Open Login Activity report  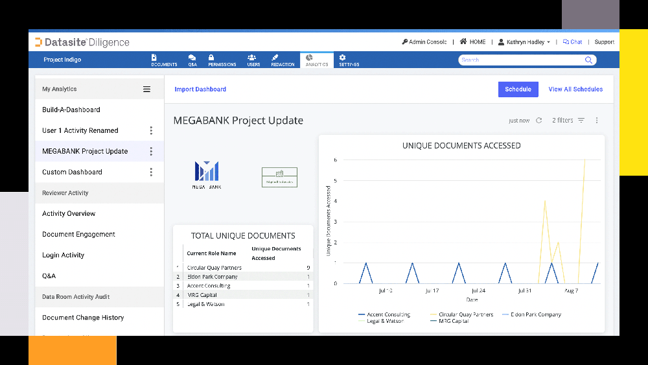(64, 255)
